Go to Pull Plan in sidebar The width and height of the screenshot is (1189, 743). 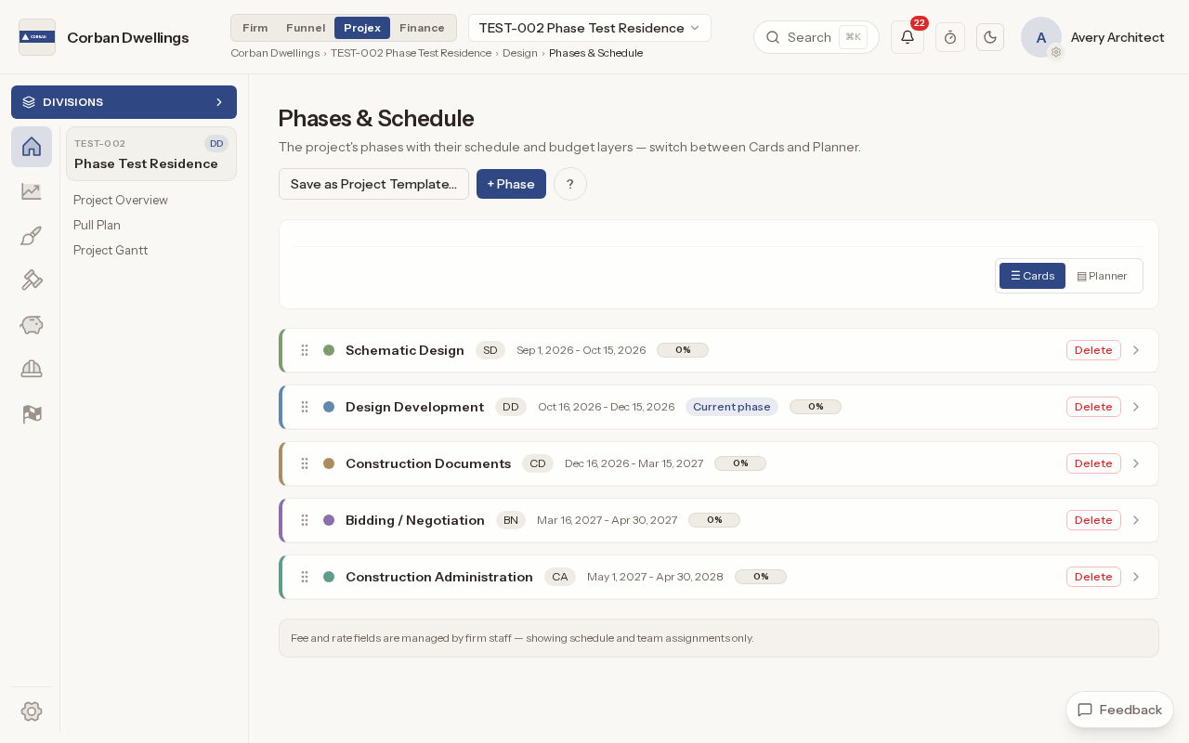tap(97, 225)
